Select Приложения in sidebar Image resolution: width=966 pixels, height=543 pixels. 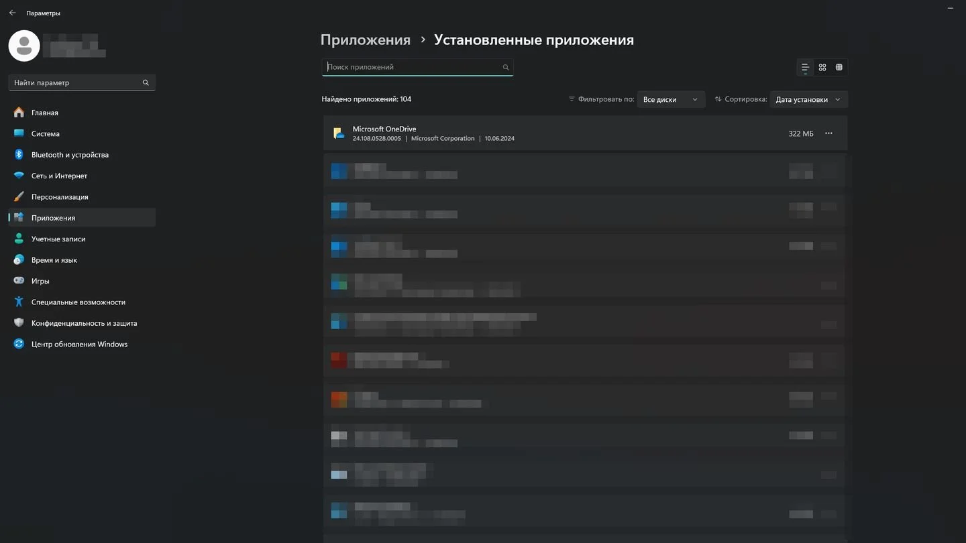[82, 218]
